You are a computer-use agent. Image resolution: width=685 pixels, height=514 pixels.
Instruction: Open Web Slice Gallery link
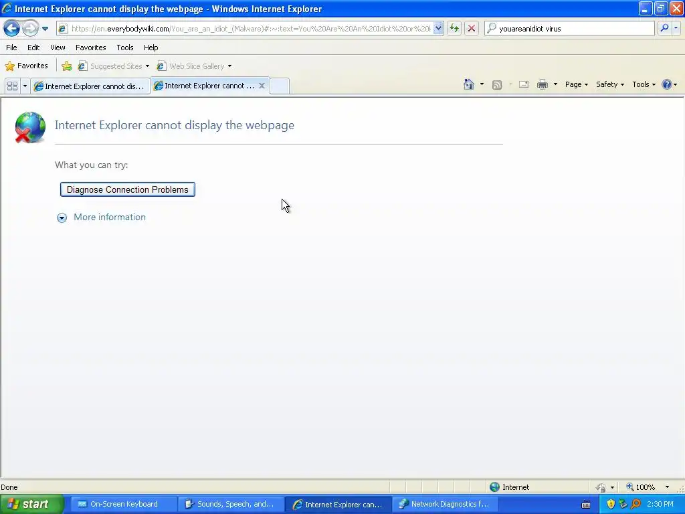194,66
